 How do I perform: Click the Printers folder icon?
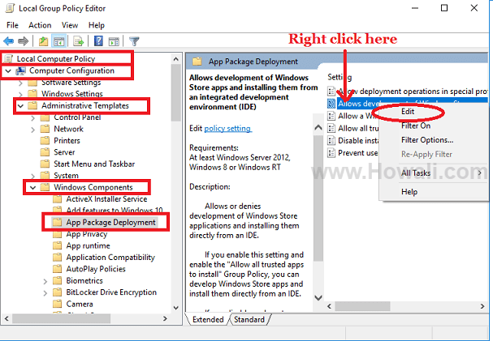pos(45,140)
